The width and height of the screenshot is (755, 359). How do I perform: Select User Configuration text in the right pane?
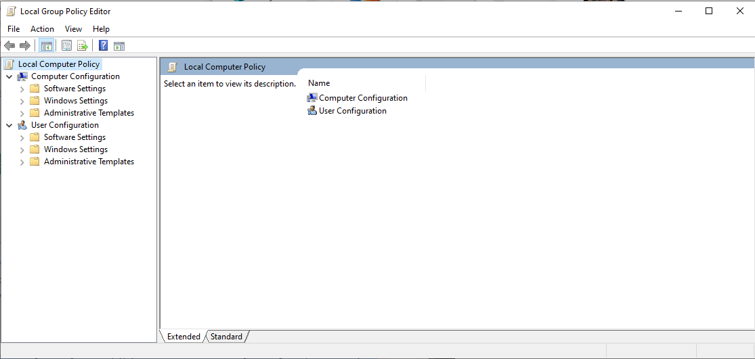point(353,111)
